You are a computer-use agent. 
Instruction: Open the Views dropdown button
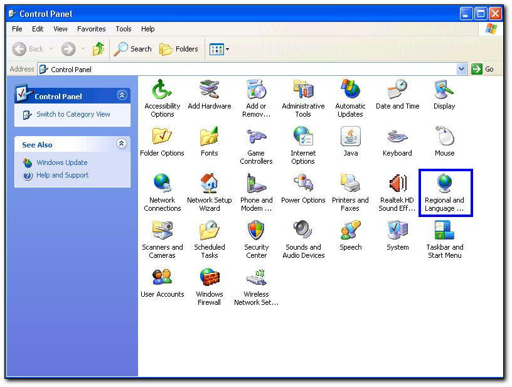[219, 50]
